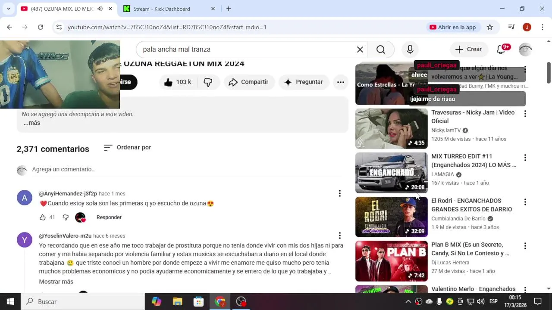Open NickyJamTV channel link
The width and height of the screenshot is (552, 310).
[x=446, y=130]
